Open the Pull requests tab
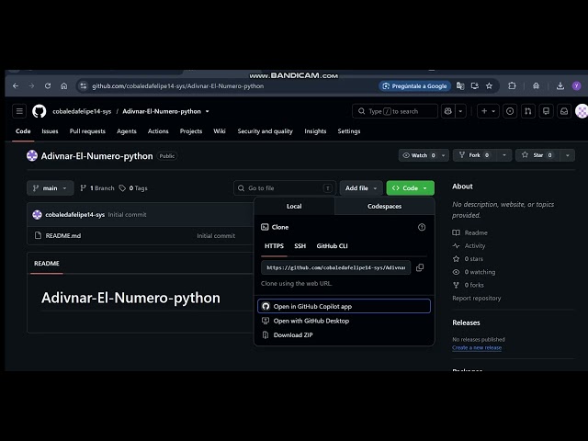Screen dimensions: 588x441 (87, 131)
